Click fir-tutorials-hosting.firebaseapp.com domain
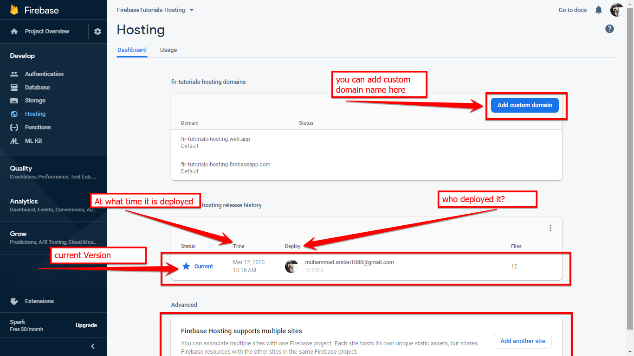 tap(226, 165)
